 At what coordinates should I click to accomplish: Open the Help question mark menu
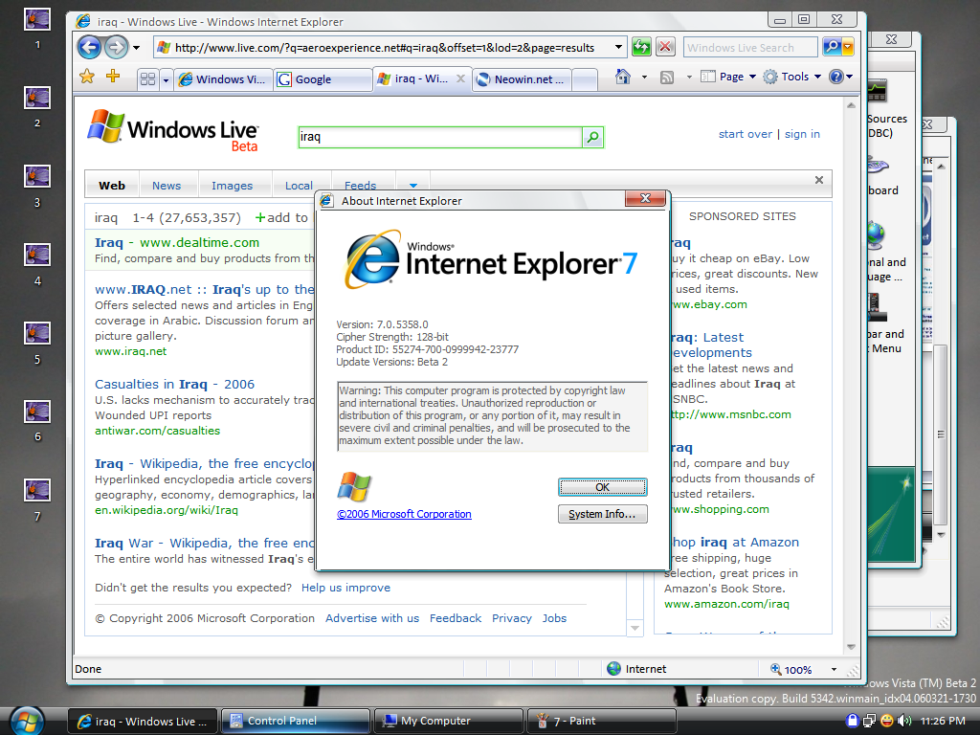pyautogui.click(x=840, y=77)
